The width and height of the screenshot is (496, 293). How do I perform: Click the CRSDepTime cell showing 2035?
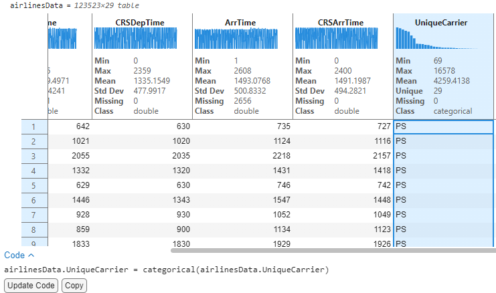142,156
